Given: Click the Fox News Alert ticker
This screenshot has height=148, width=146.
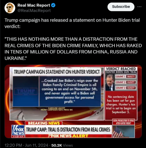Looking at the screenshot, I should [68, 136].
